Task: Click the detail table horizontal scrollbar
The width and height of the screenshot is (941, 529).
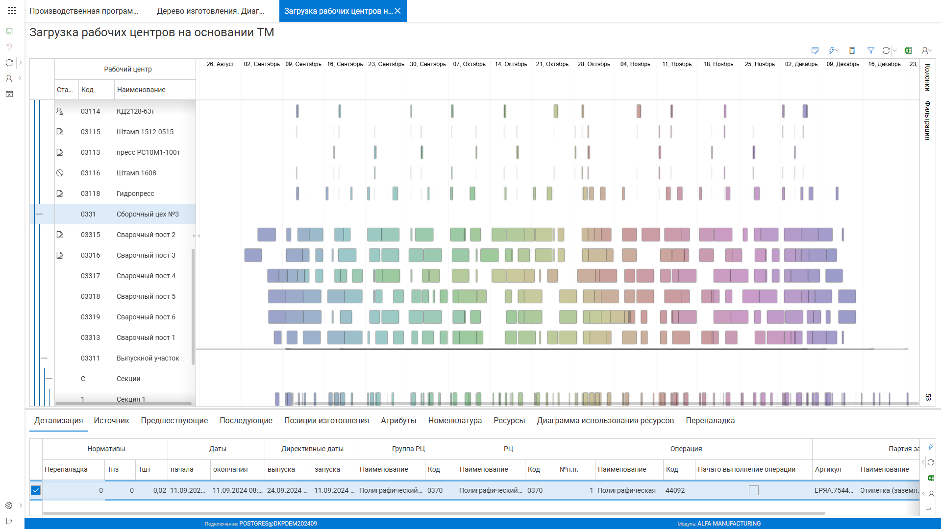Action: (433, 513)
